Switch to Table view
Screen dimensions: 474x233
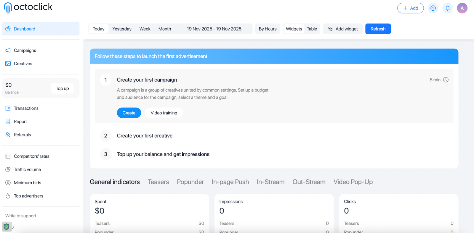coord(312,29)
